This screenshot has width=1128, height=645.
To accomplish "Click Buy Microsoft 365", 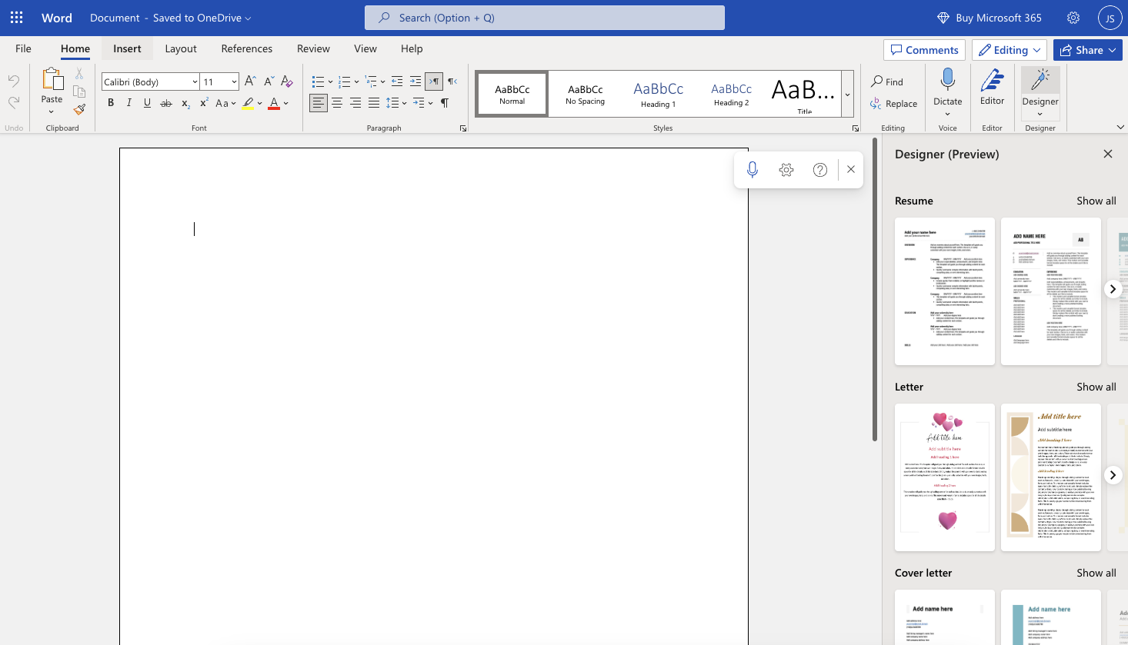I will pos(989,18).
